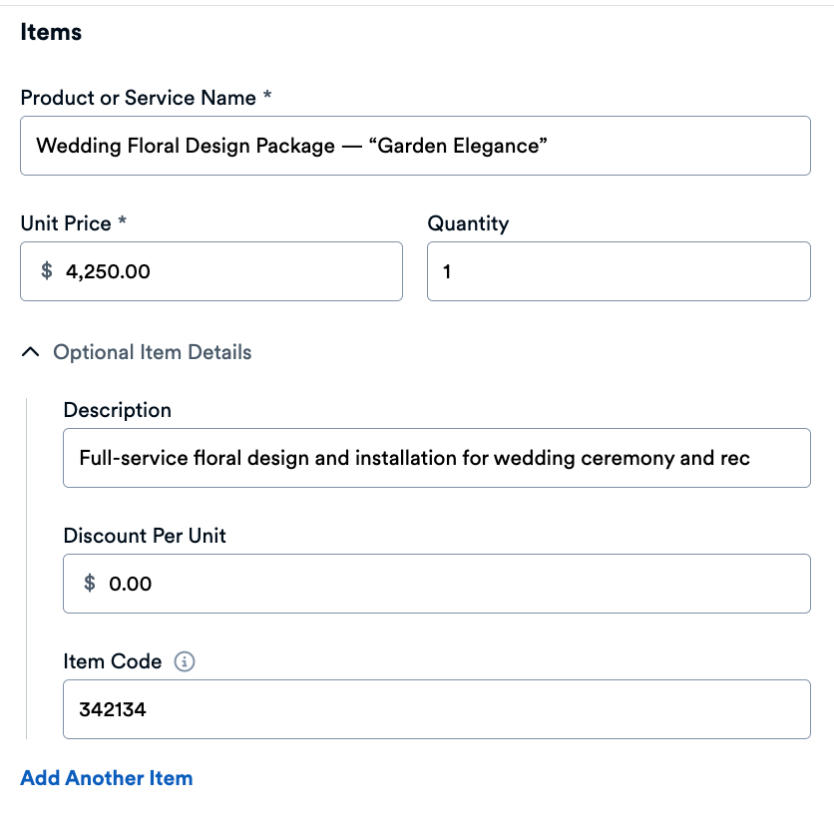Click the Discount Per Unit label

(145, 536)
